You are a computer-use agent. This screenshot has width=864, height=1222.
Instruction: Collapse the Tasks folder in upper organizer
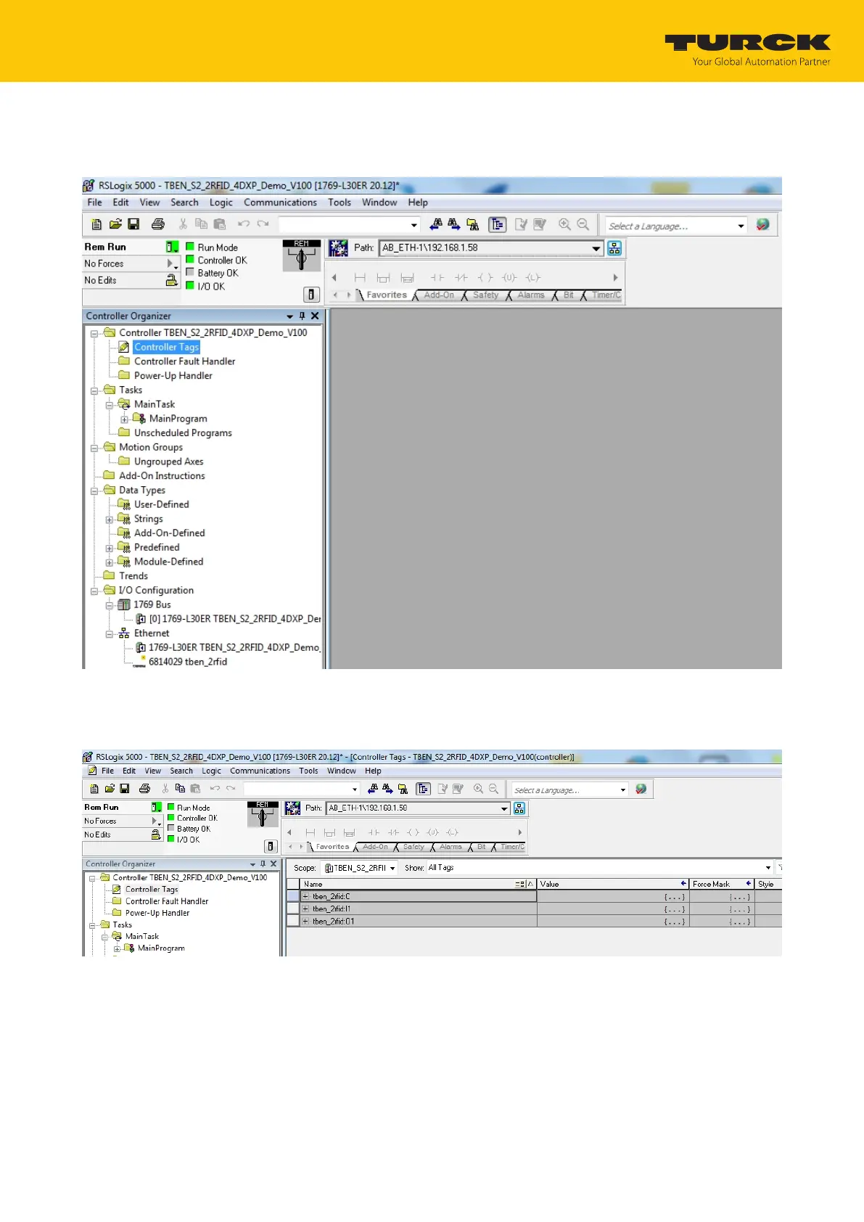point(94,390)
